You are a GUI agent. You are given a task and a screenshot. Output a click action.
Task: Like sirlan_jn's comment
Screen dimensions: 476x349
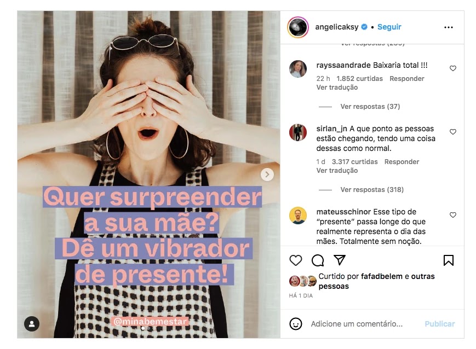point(452,132)
